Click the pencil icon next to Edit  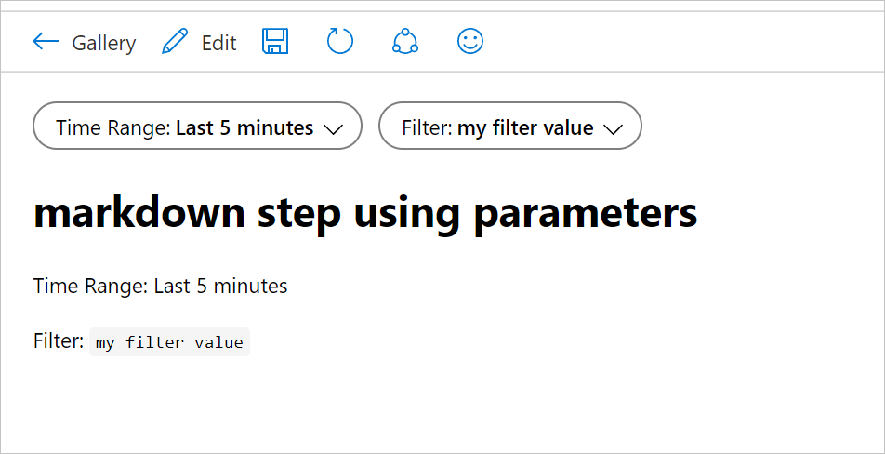tap(174, 42)
